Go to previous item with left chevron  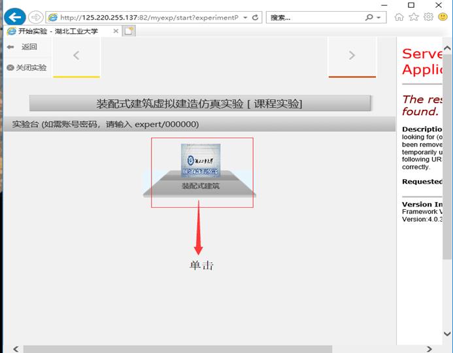[x=76, y=56]
